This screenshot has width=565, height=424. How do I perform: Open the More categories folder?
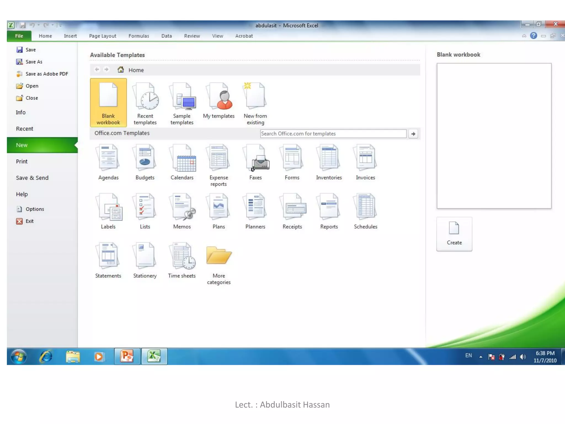[219, 264]
